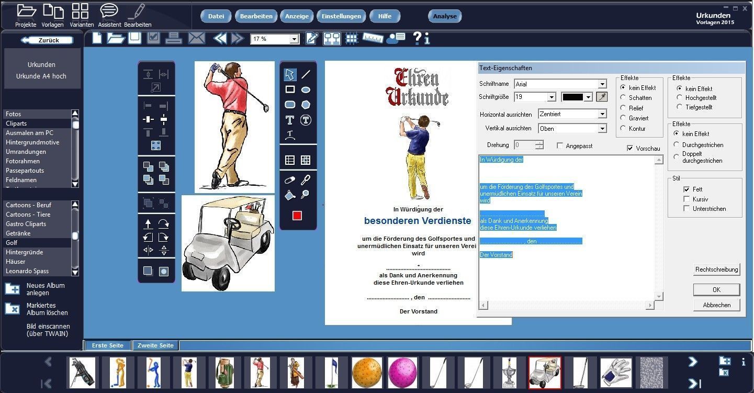Click the Rechtschreibung button
This screenshot has width=754, height=393.
716,270
